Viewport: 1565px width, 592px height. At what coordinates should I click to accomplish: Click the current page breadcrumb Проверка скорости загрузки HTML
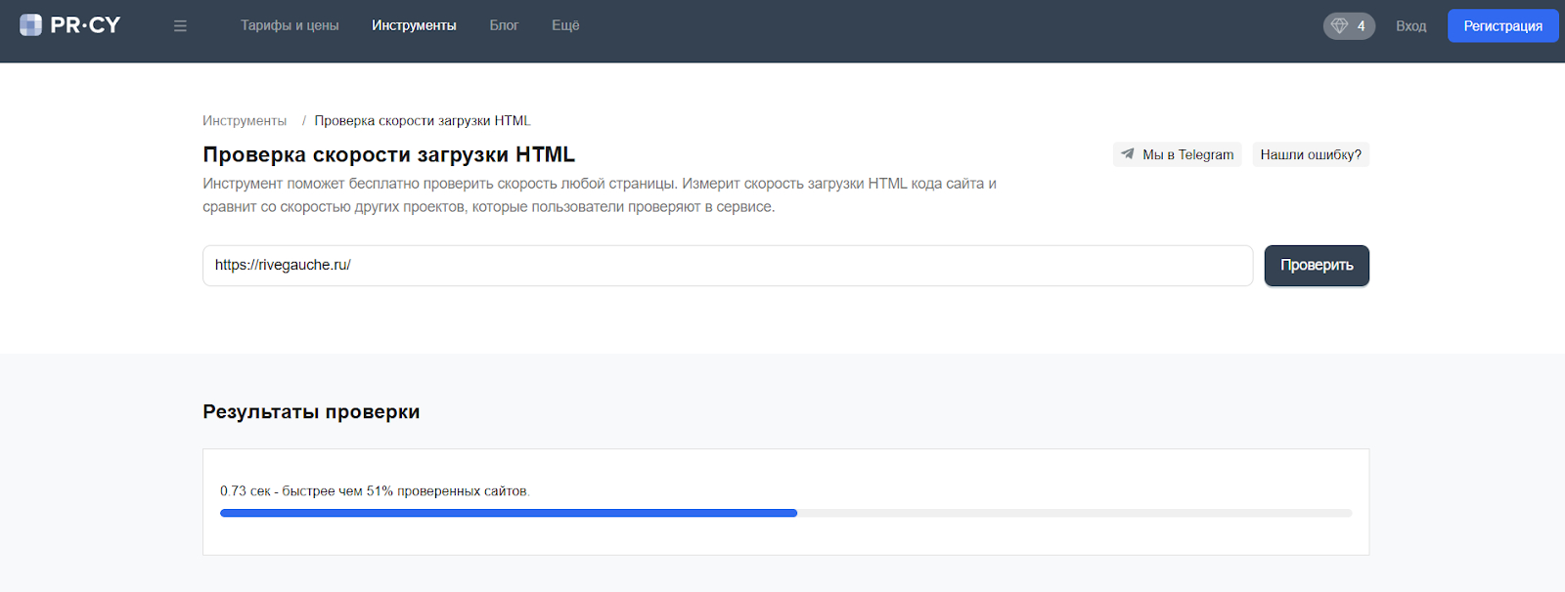click(x=422, y=121)
